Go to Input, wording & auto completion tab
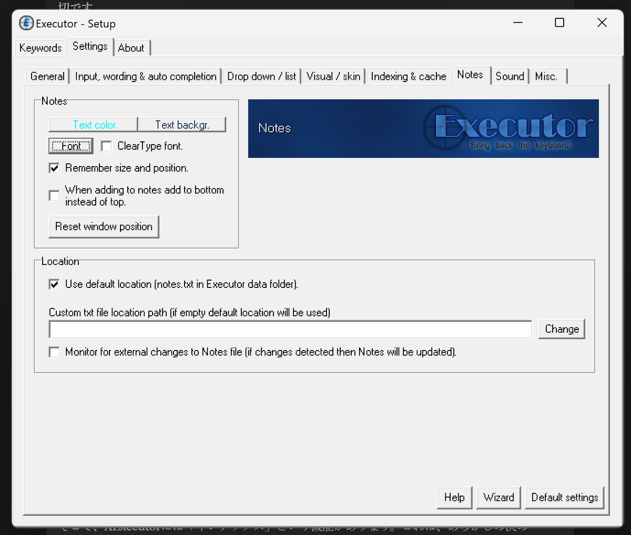This screenshot has height=535, width=631. click(146, 76)
